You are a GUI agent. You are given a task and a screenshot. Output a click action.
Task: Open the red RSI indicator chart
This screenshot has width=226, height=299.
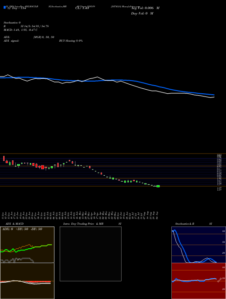click(x=198, y=281)
